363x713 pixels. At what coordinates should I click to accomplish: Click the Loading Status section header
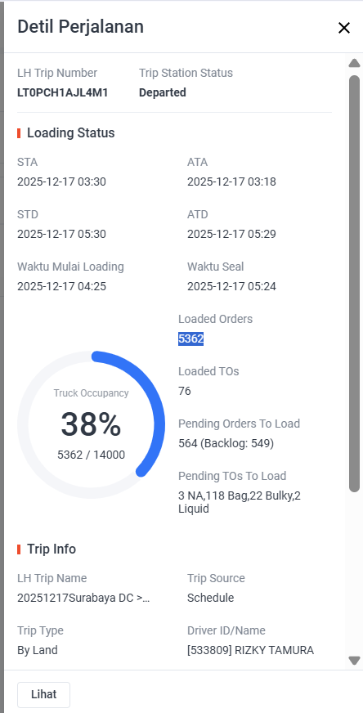pyautogui.click(x=70, y=133)
